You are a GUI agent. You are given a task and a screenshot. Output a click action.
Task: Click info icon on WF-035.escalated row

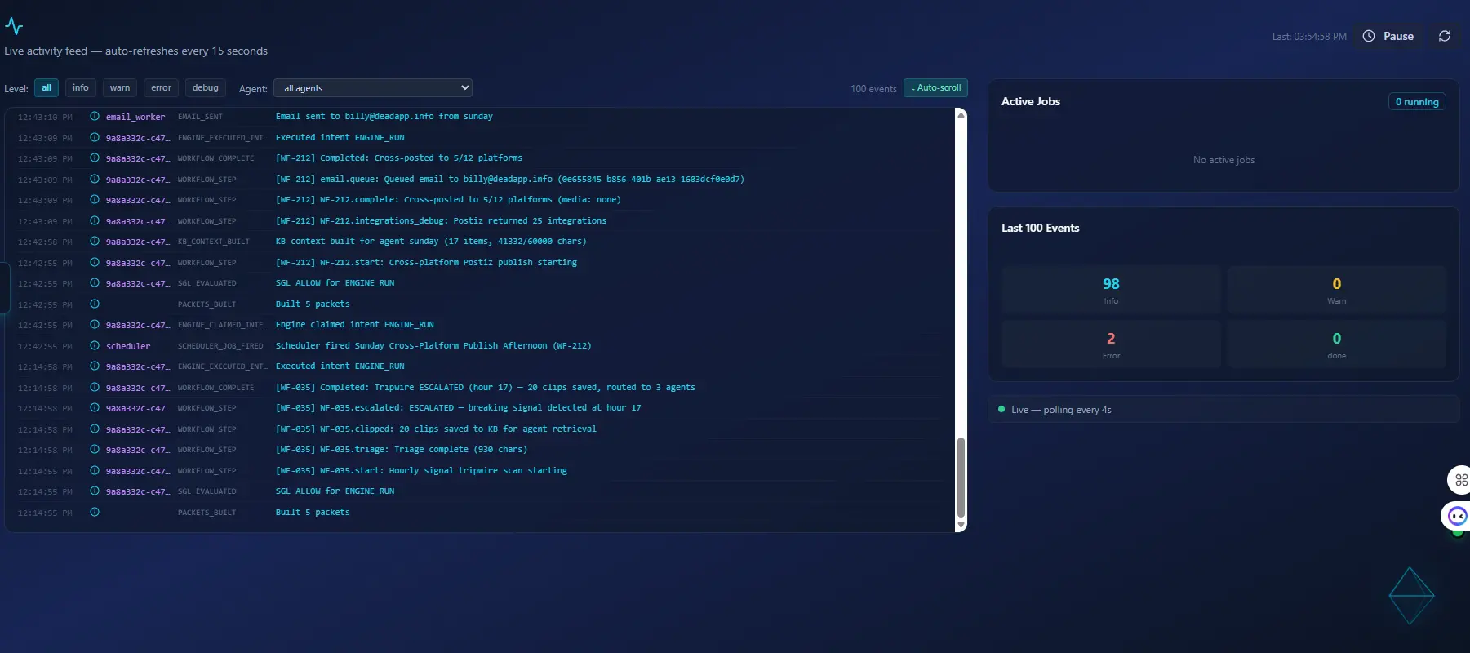coord(95,408)
